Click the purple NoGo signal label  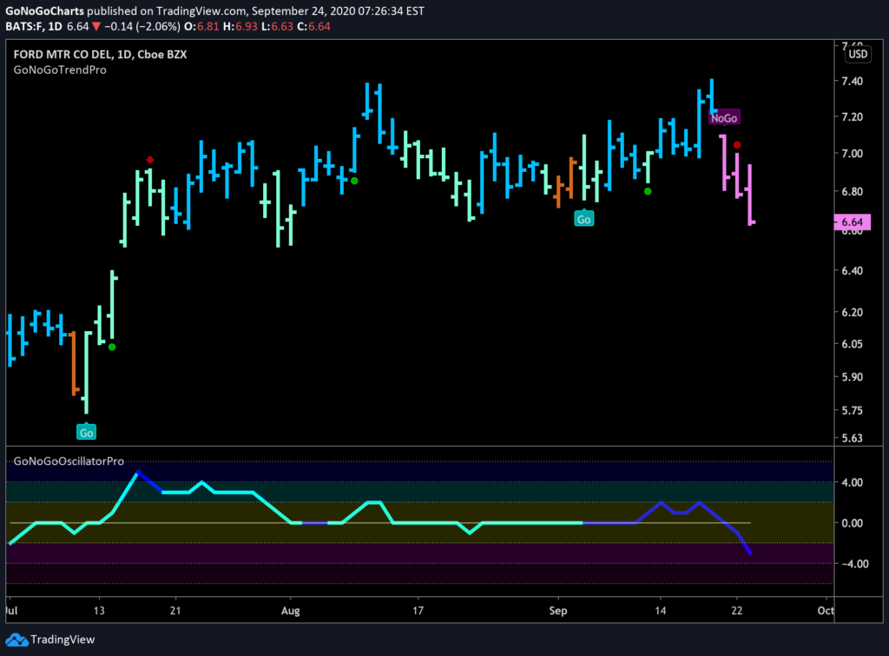724,118
